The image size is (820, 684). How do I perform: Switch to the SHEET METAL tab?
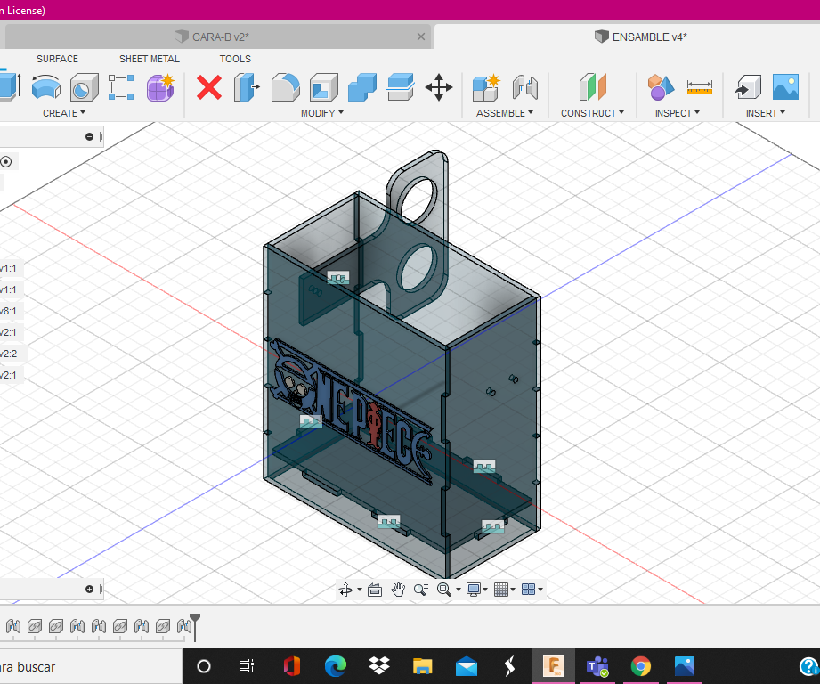click(150, 59)
